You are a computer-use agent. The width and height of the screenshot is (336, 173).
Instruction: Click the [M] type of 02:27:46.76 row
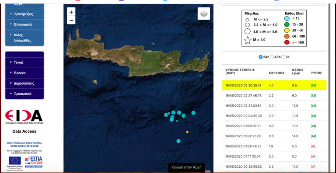(314, 96)
